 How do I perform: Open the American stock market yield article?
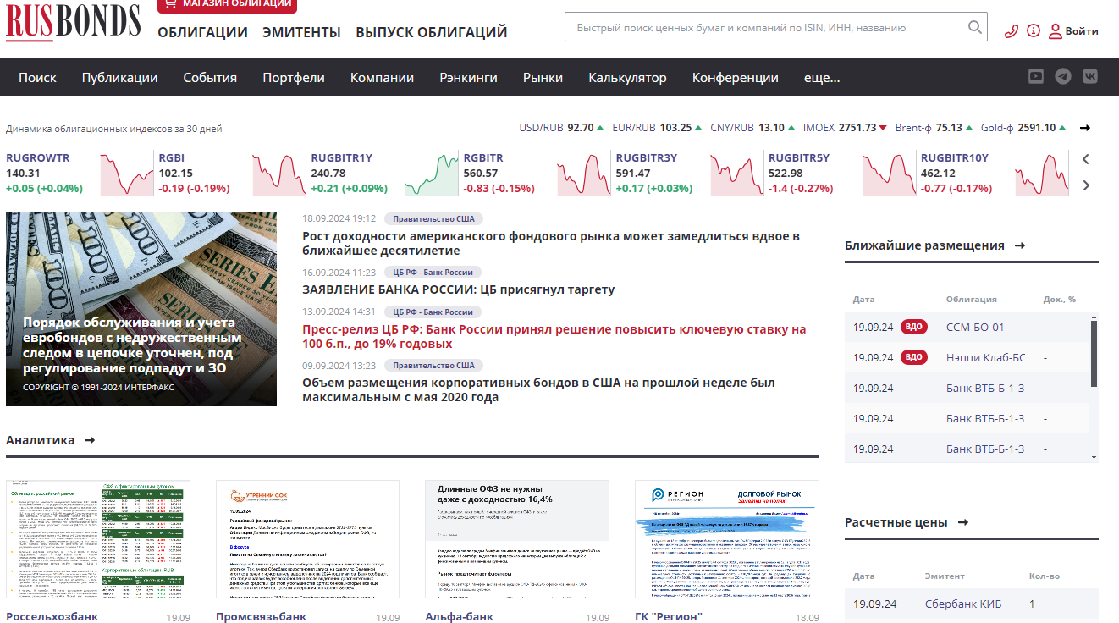coord(551,243)
